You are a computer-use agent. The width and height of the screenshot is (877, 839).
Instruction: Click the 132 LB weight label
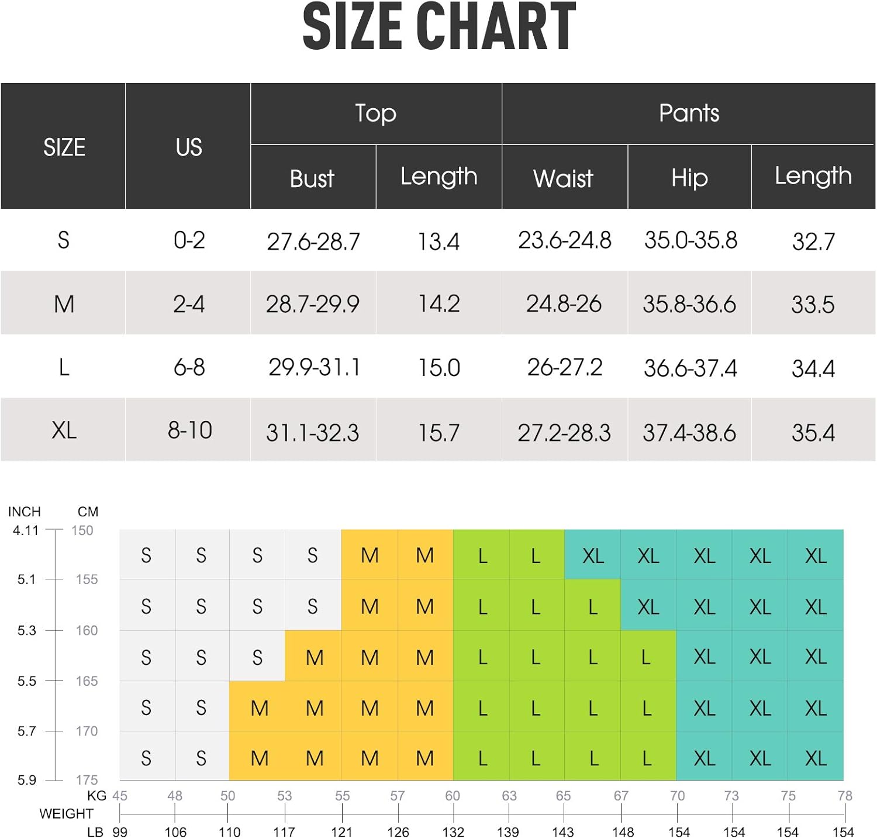pos(453,832)
